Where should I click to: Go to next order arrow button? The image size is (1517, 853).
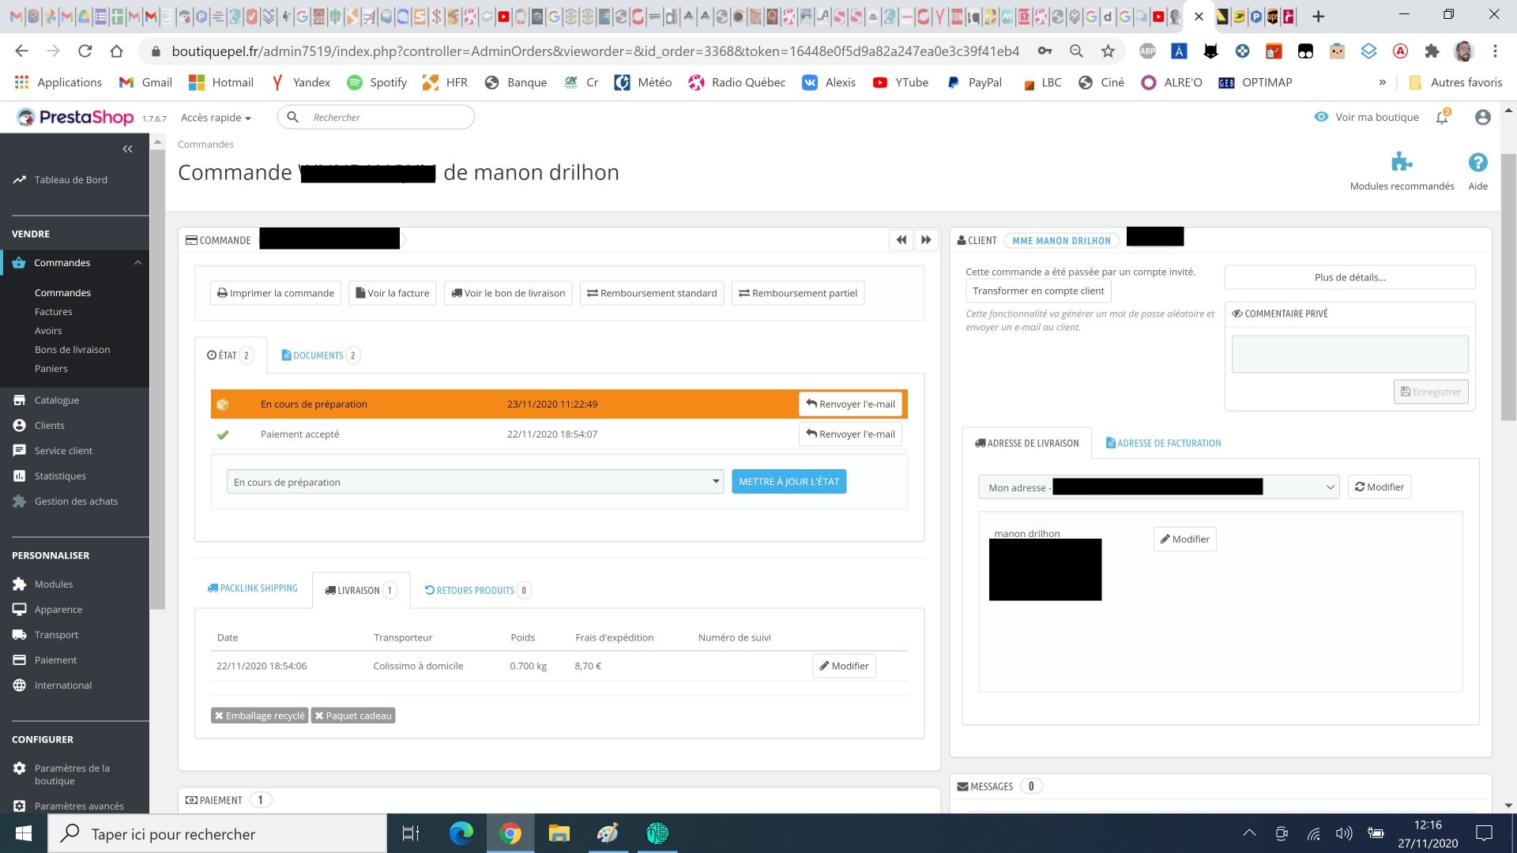(926, 240)
